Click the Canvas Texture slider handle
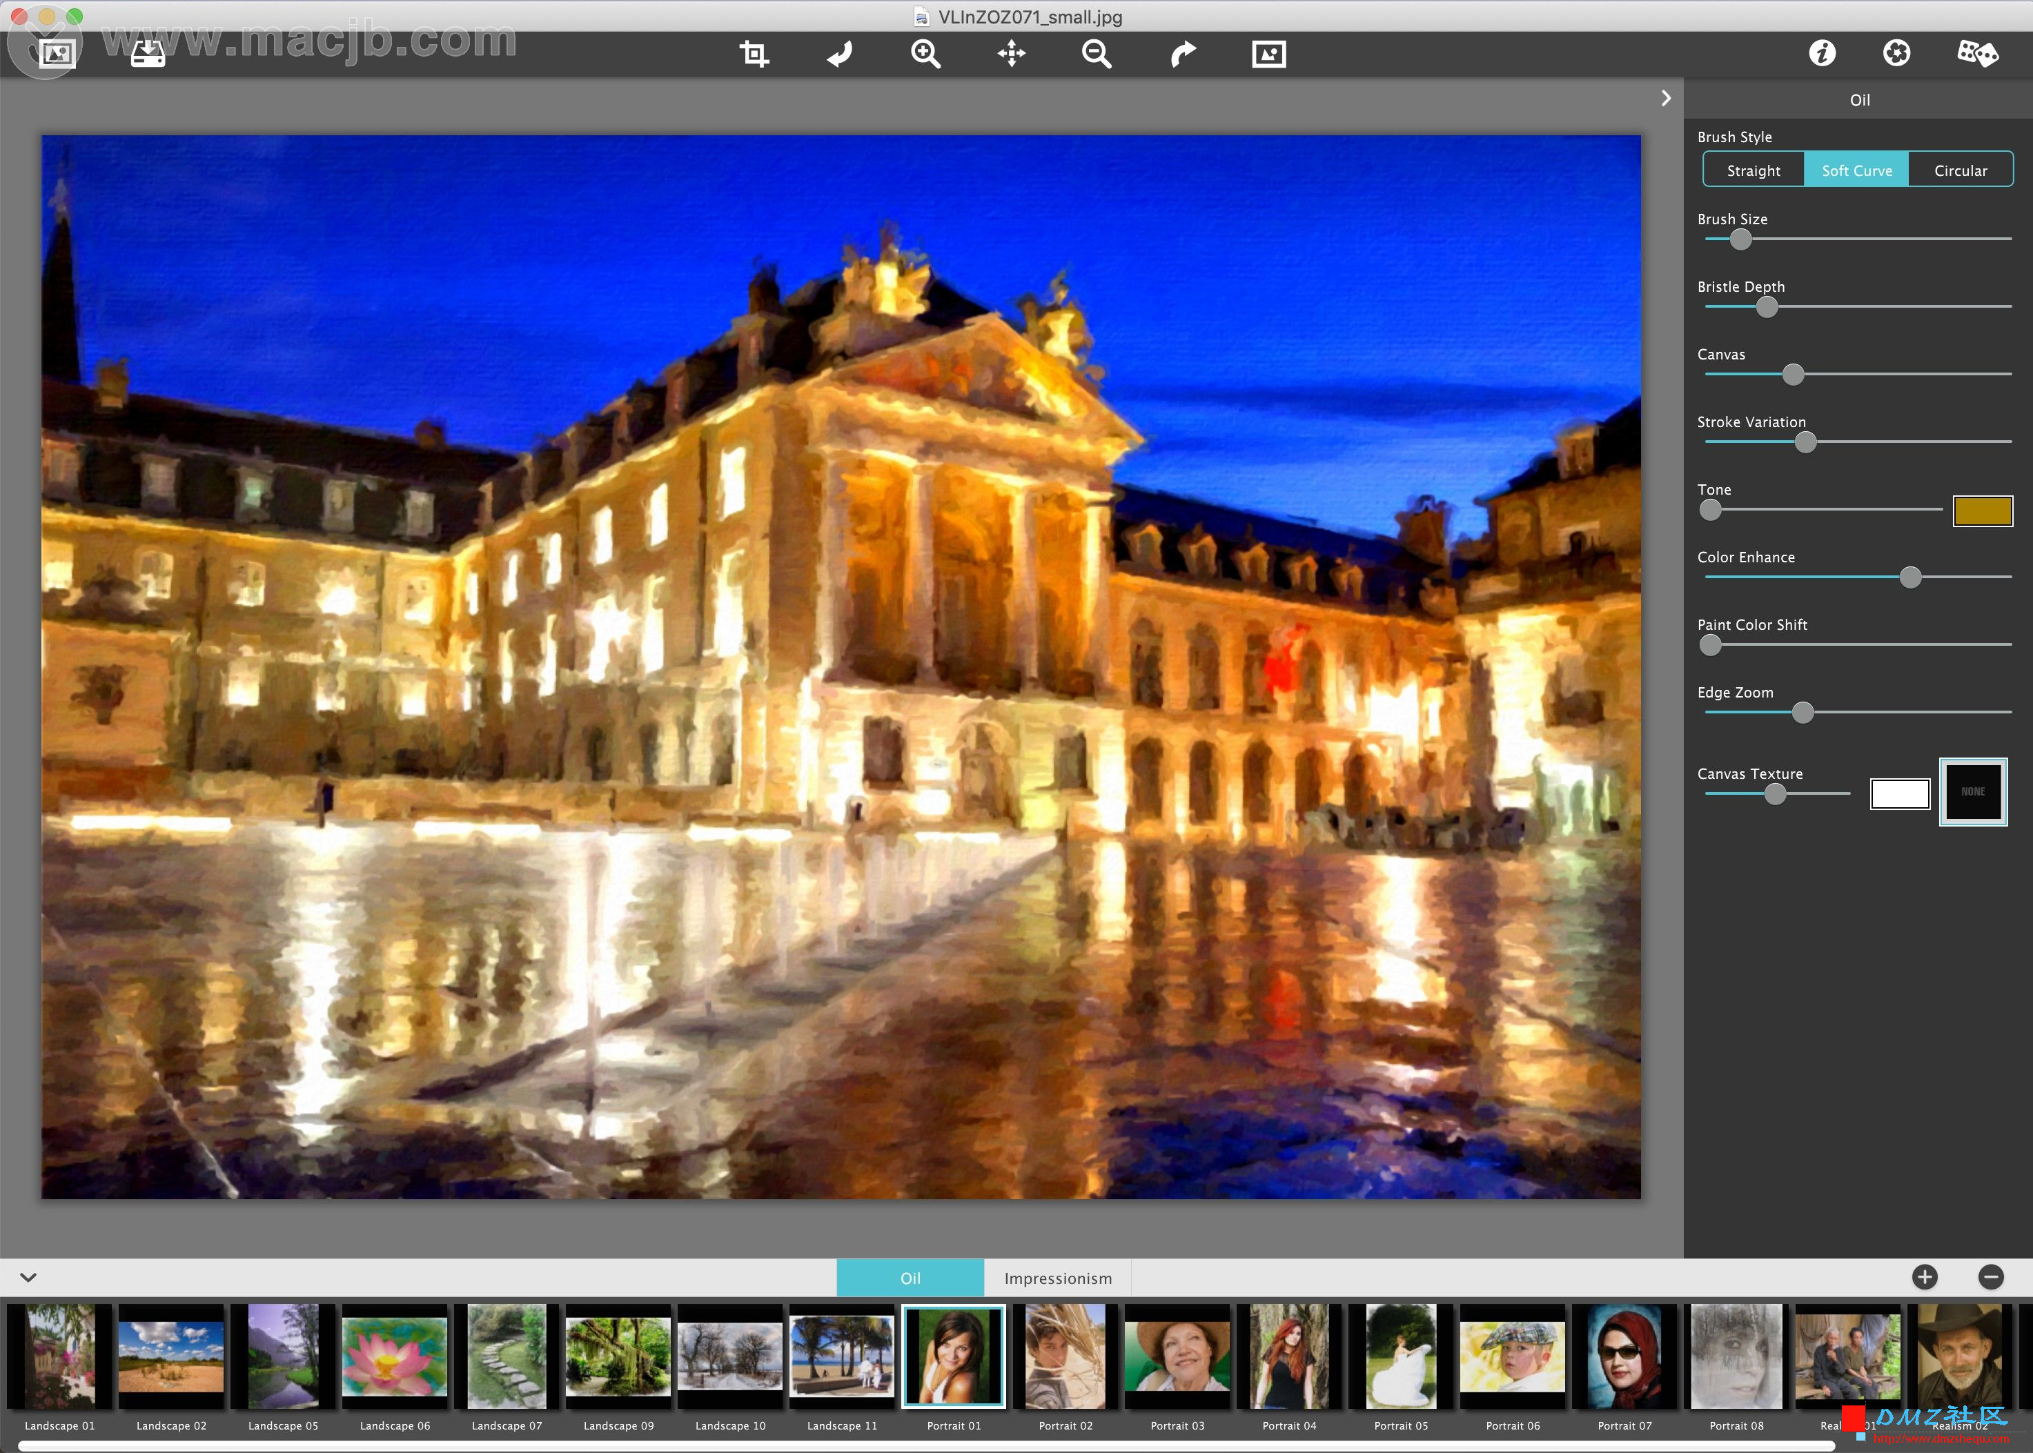 click(1776, 793)
